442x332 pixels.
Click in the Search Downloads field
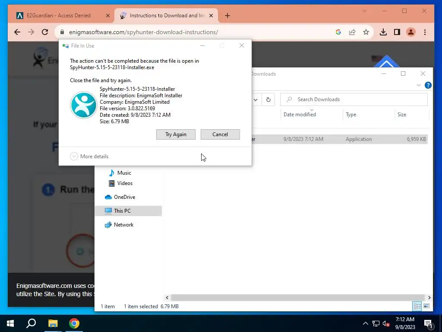[x=354, y=99]
